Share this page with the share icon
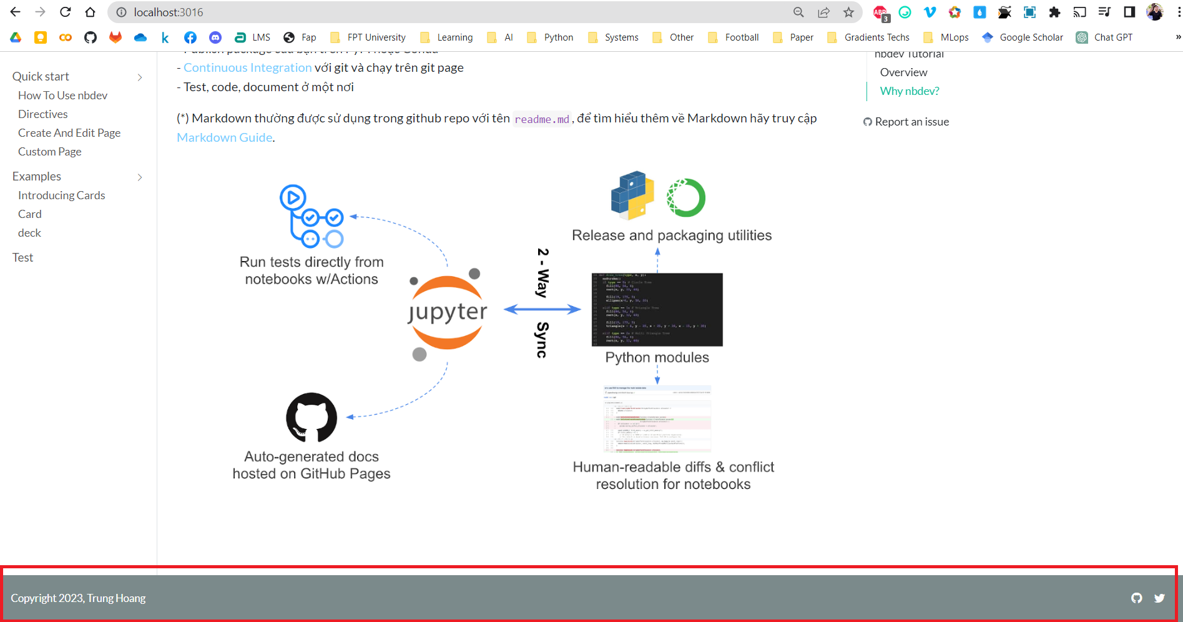 pos(824,12)
